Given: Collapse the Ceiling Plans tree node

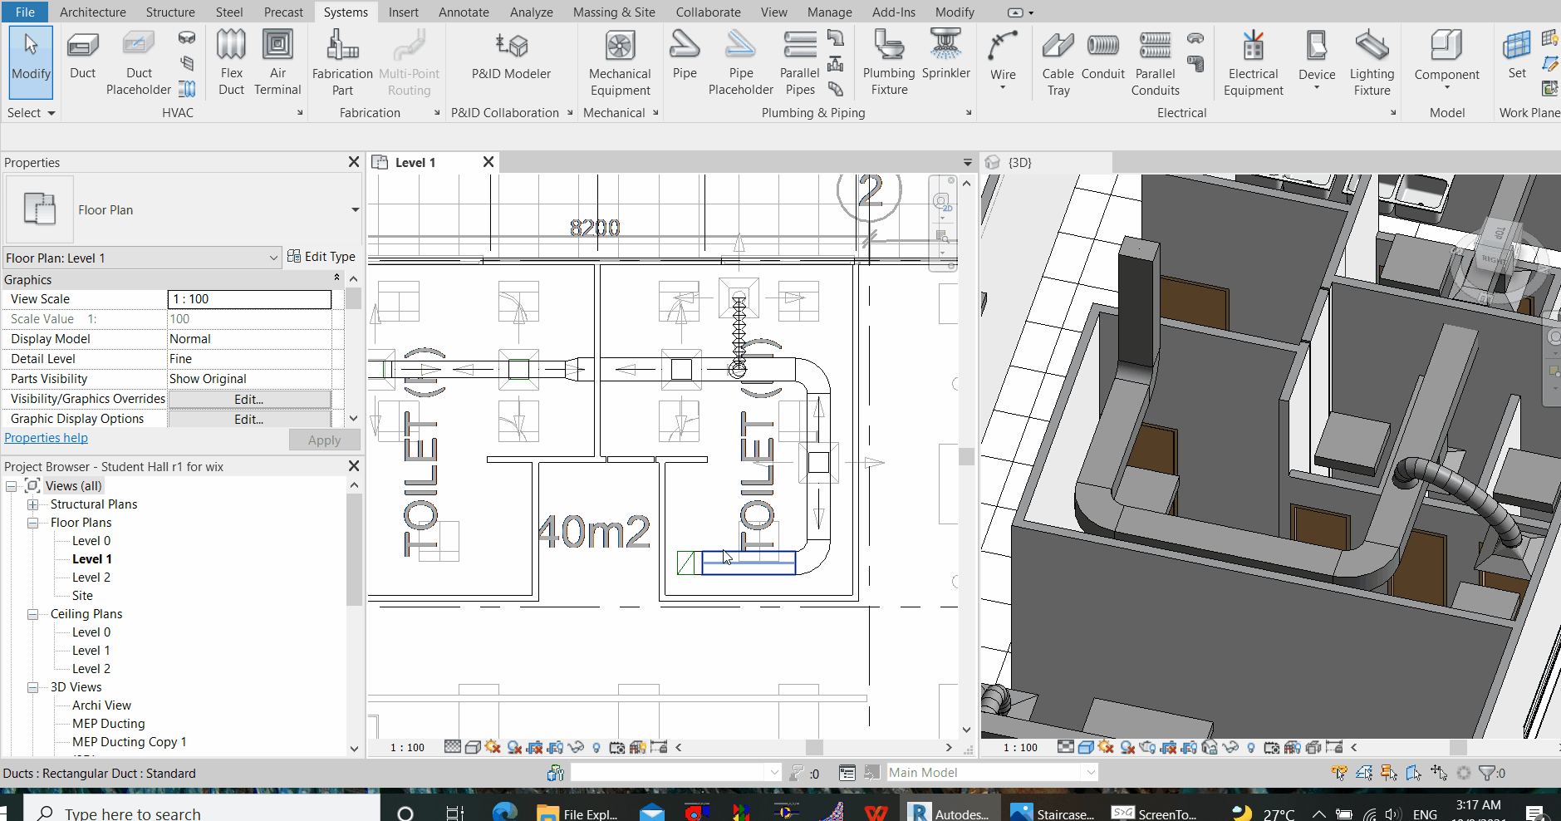Looking at the screenshot, I should pos(32,614).
